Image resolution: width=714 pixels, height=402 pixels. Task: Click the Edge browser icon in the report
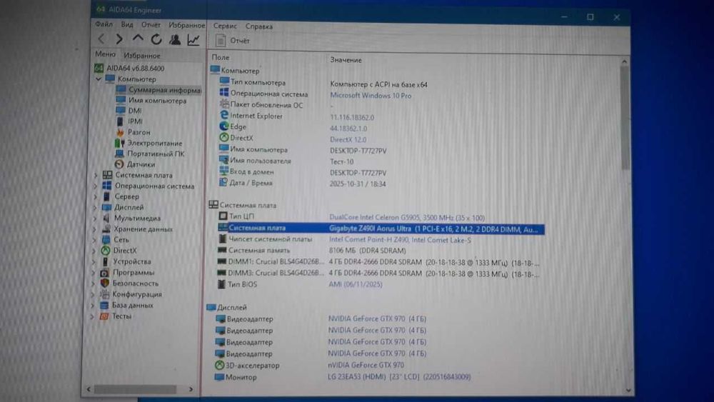223,126
